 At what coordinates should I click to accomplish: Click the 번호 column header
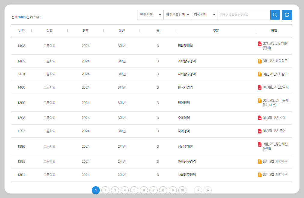(22, 31)
